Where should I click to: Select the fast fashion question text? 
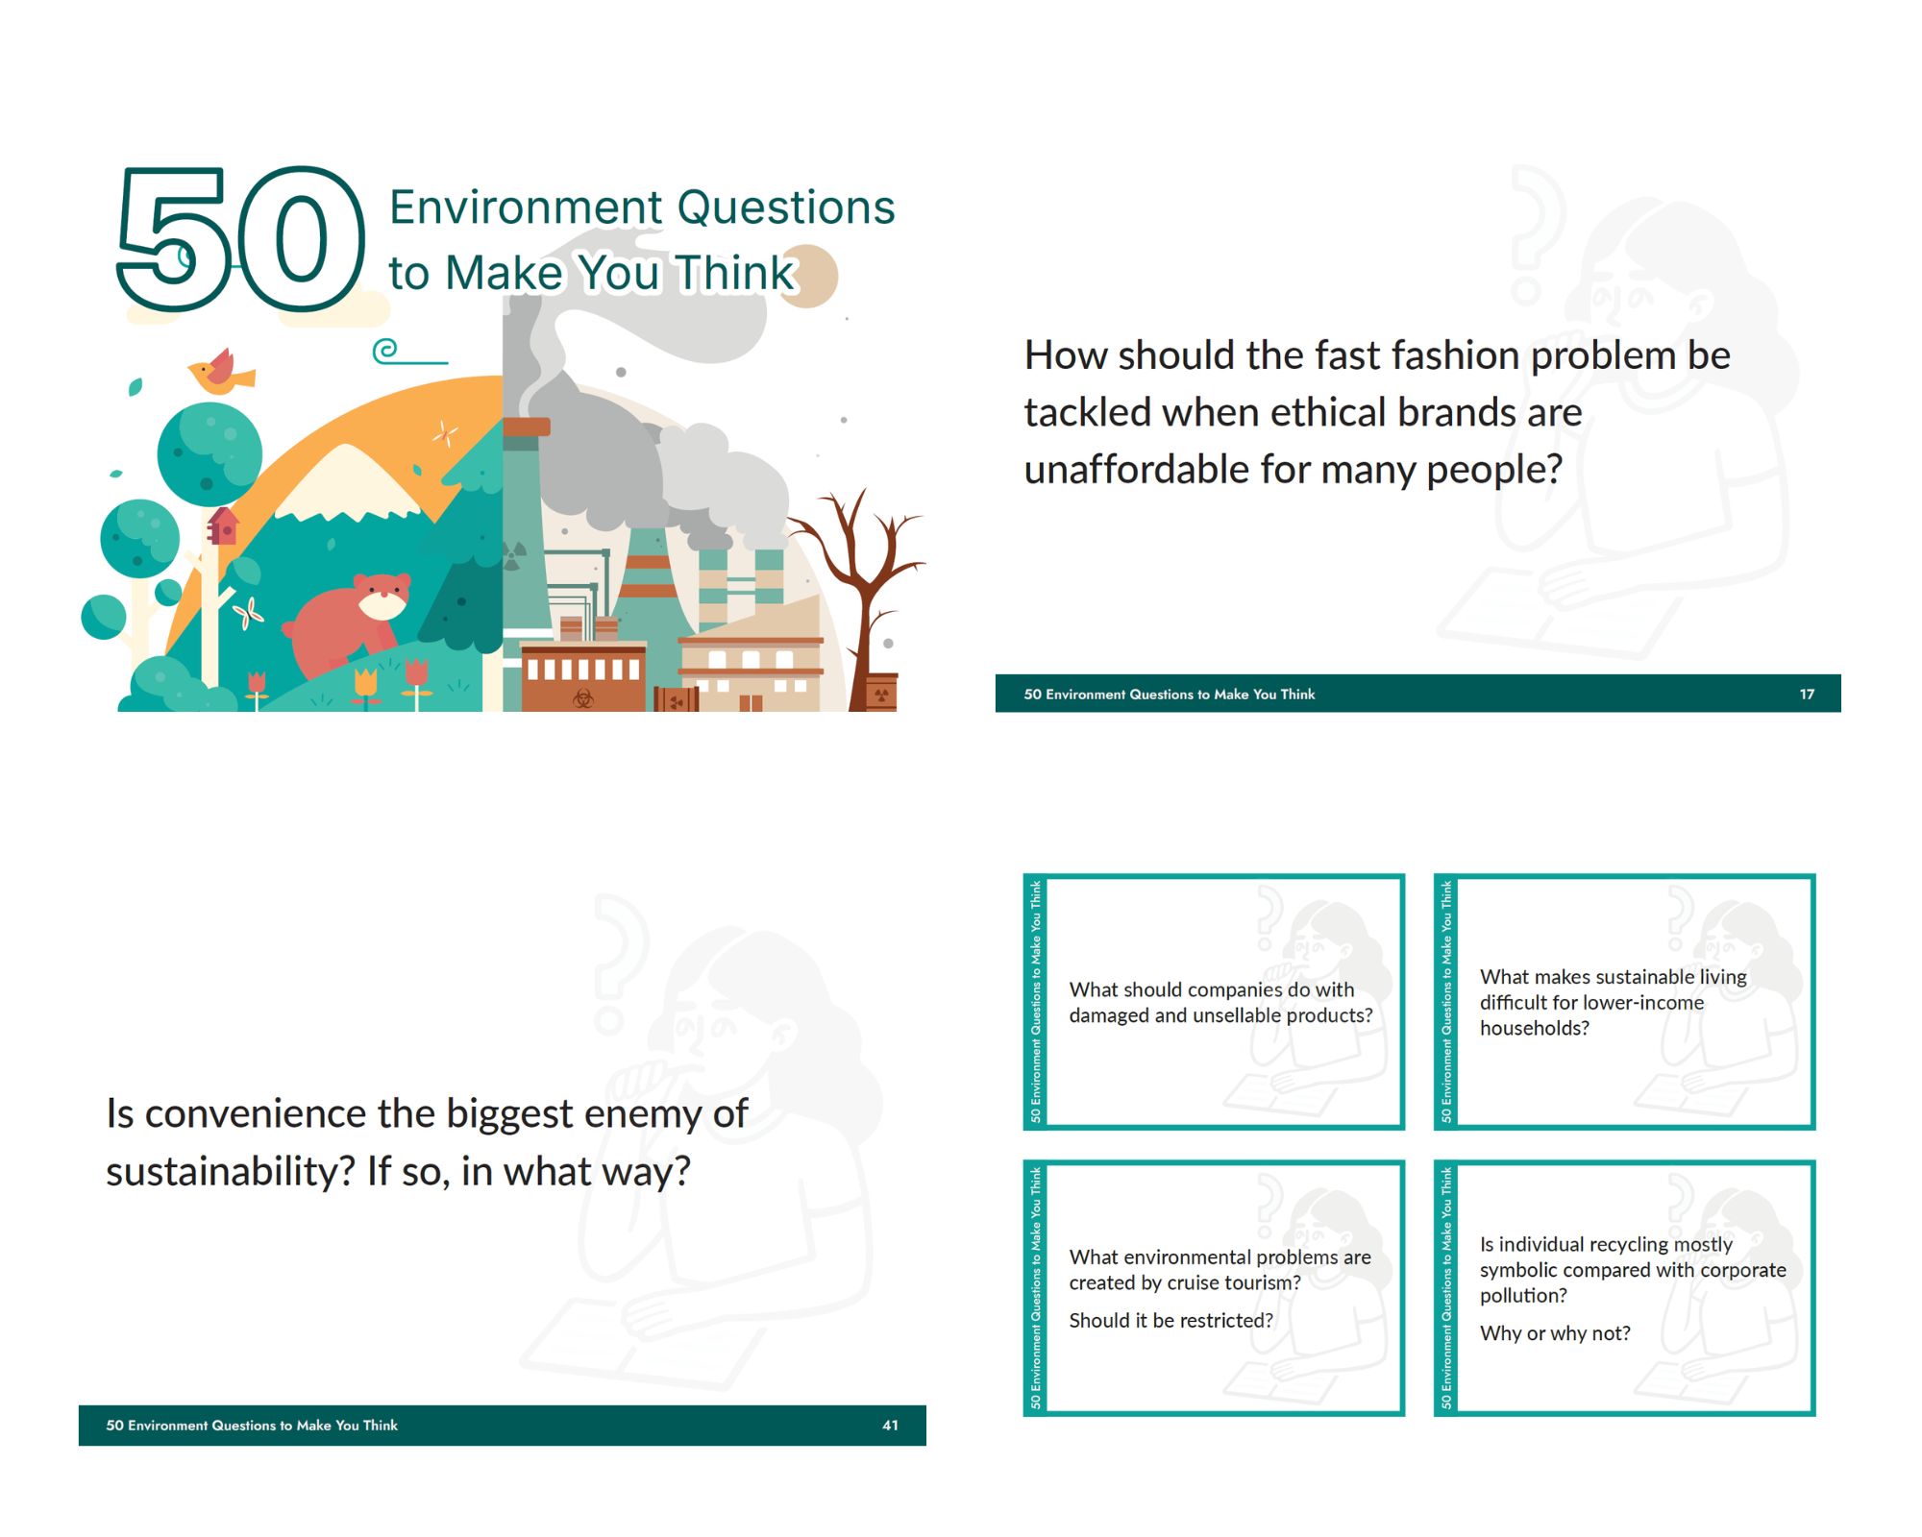click(x=1376, y=412)
